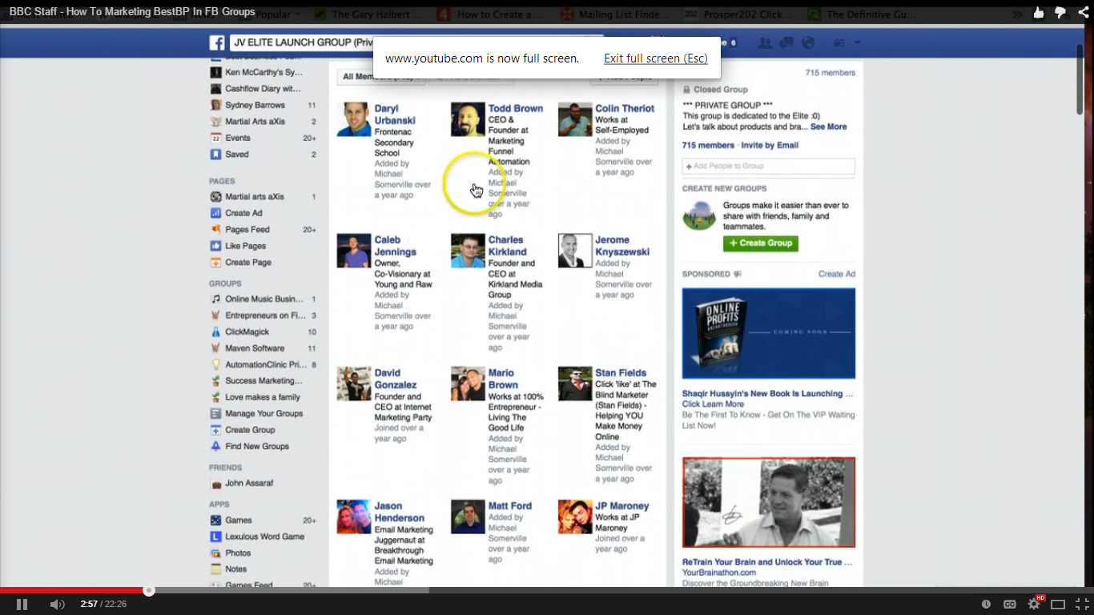Open Facebook privacy shortcuts lock icon
Screen dimensions: 1094x615
(840, 43)
